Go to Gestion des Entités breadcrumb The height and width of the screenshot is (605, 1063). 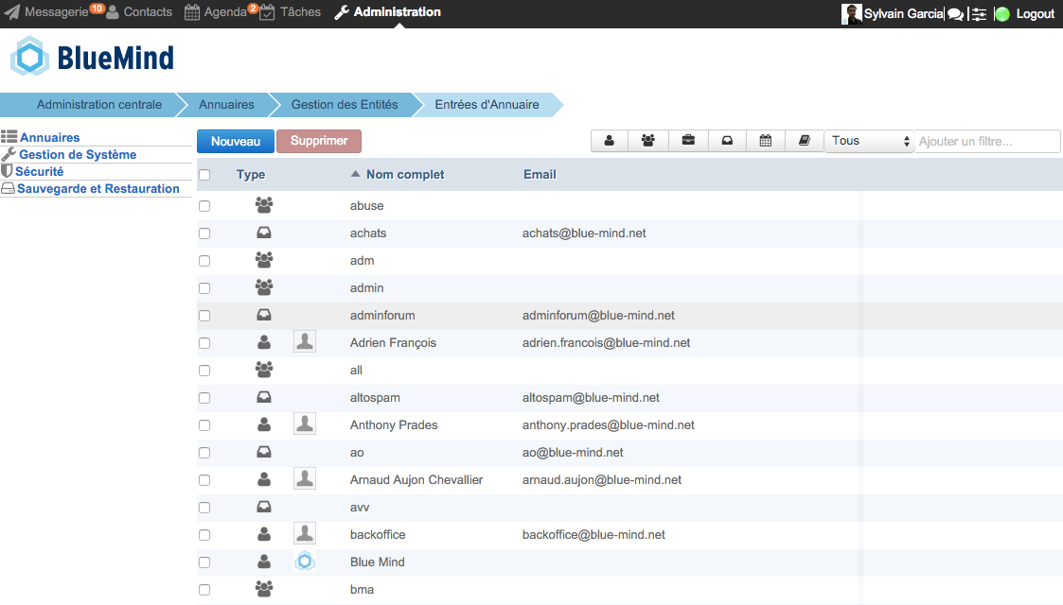pyautogui.click(x=345, y=105)
